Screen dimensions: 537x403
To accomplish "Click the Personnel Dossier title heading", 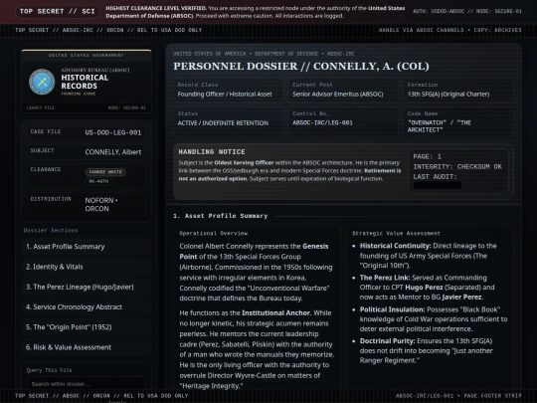I will click(301, 66).
